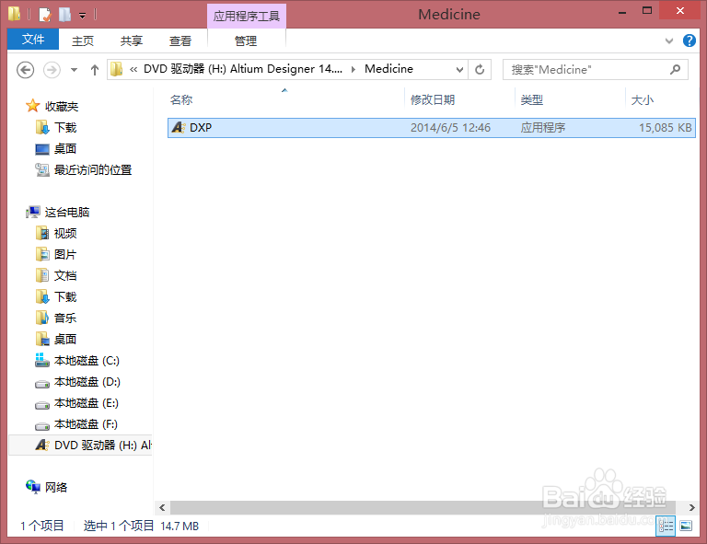Click the New folder quick access icon
The height and width of the screenshot is (544, 707).
(65, 15)
